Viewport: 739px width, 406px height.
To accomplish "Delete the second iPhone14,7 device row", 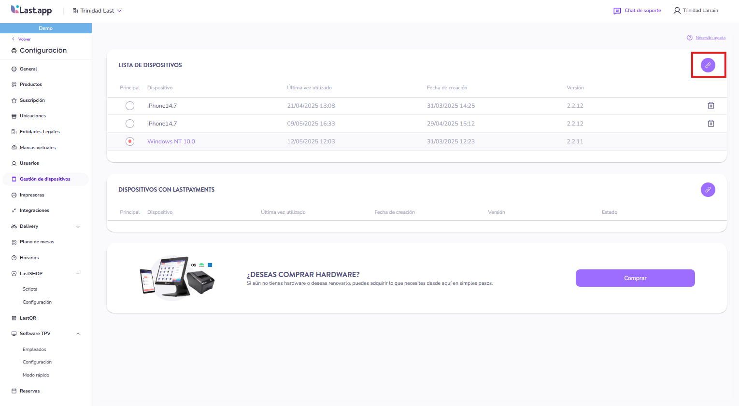I will 711,124.
